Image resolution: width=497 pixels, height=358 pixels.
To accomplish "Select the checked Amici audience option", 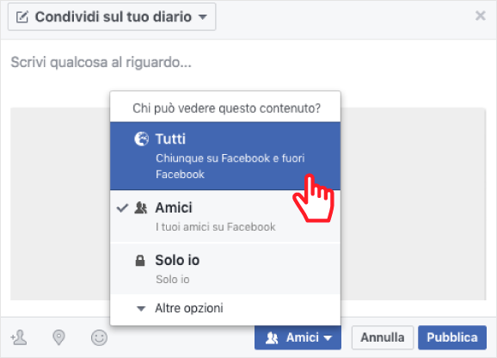I will click(x=225, y=216).
